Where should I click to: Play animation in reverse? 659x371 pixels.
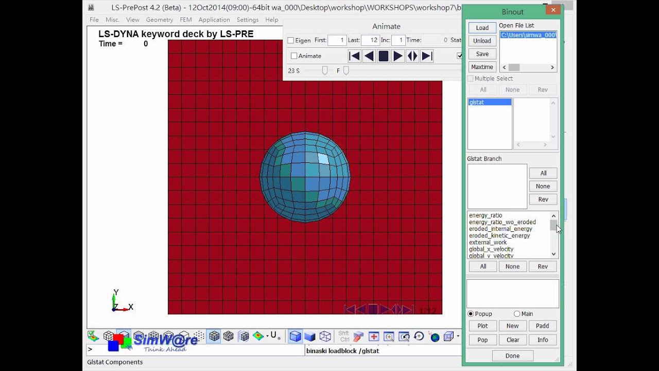pos(369,56)
